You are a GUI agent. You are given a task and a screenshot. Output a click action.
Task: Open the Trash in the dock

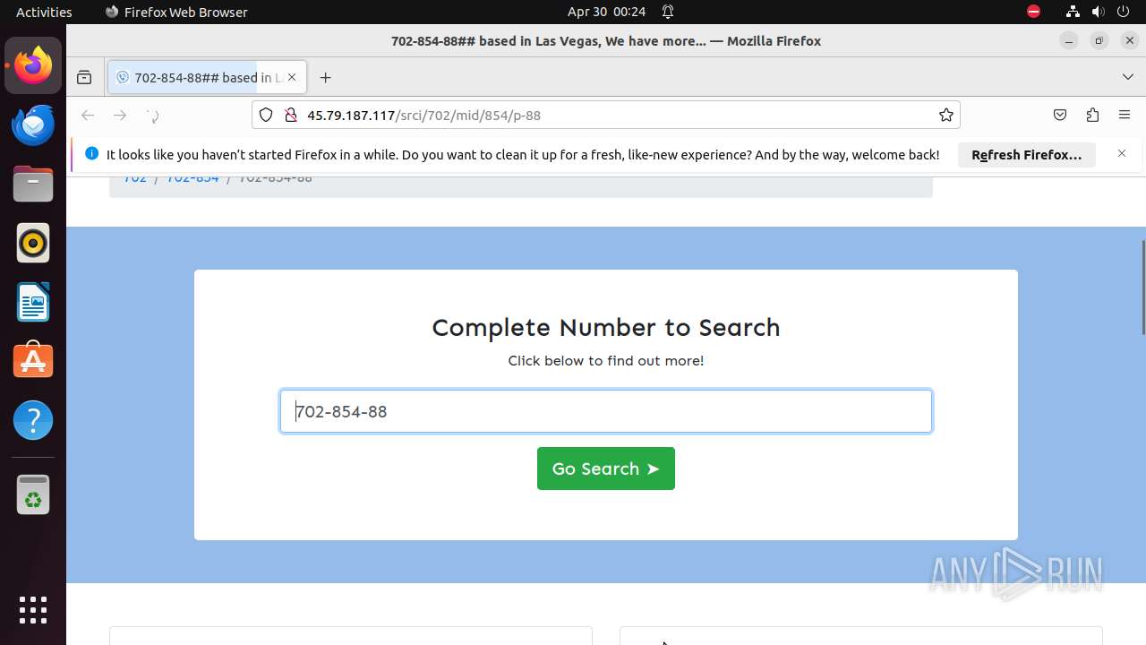[33, 494]
